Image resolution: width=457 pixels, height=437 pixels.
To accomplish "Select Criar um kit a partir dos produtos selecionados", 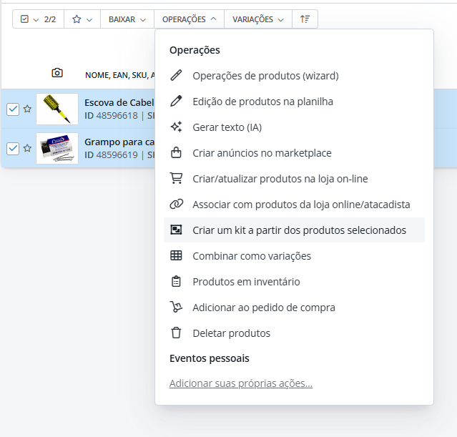I will [299, 230].
